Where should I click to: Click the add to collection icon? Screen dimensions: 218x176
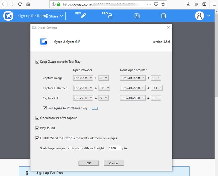click(137, 16)
